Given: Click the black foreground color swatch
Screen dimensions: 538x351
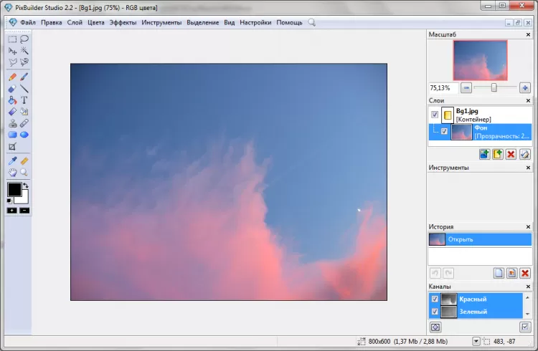Looking at the screenshot, I should coord(14,190).
